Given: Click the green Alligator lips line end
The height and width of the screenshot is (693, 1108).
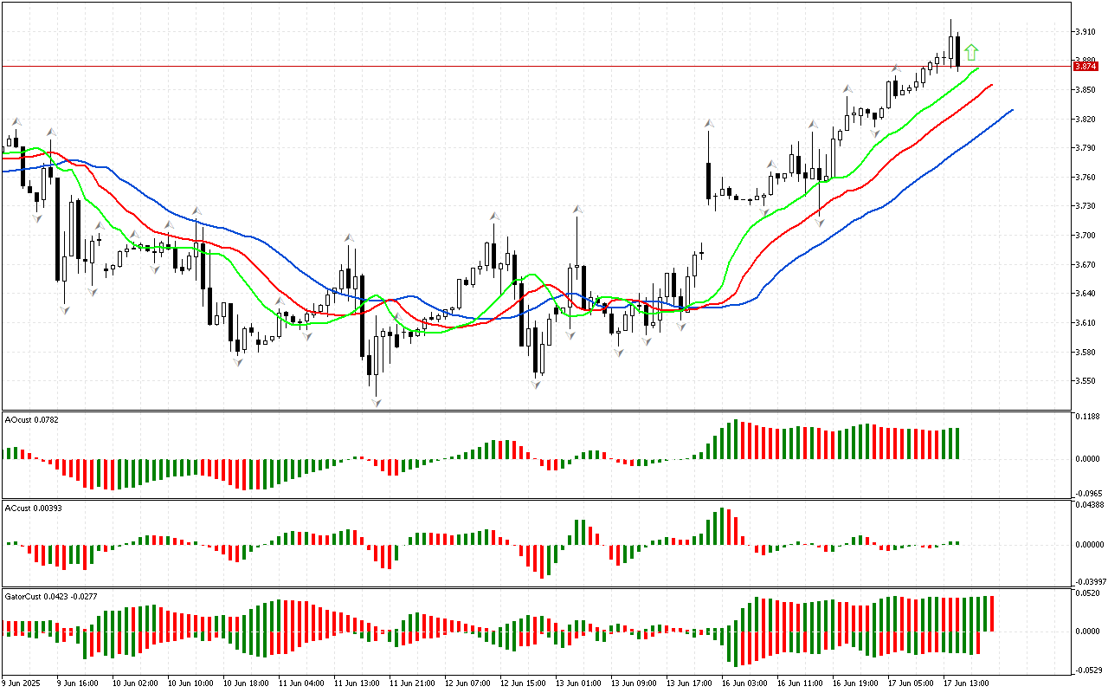Looking at the screenshot, I should [977, 68].
